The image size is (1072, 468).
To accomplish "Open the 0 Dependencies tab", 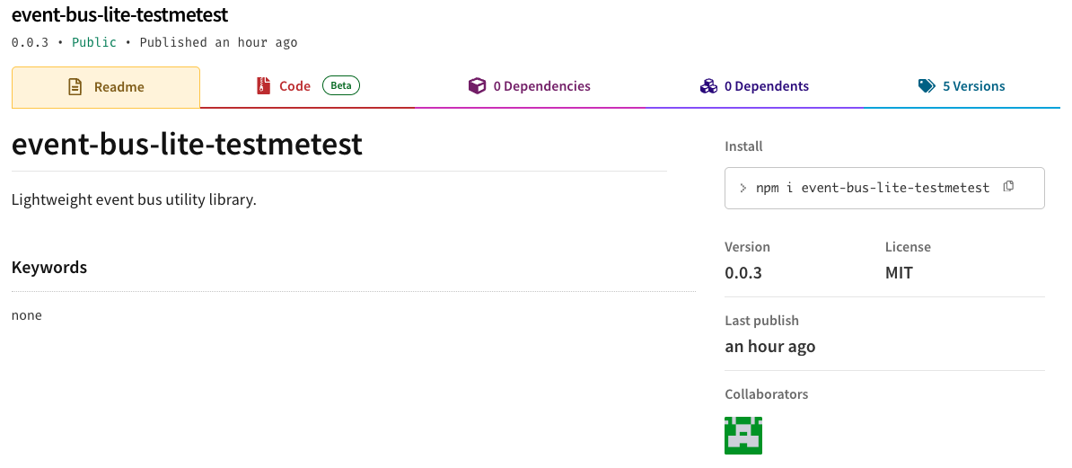I will point(530,87).
